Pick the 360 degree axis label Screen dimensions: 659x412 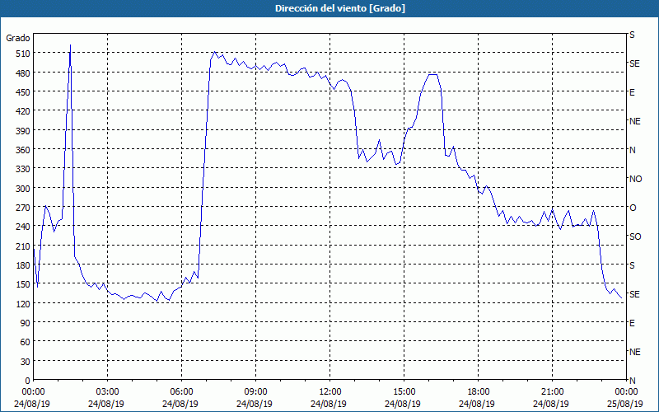(23, 150)
